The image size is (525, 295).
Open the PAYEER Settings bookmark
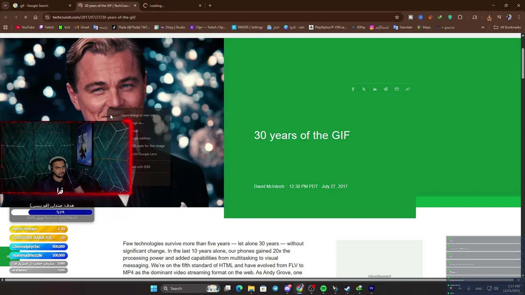(247, 27)
